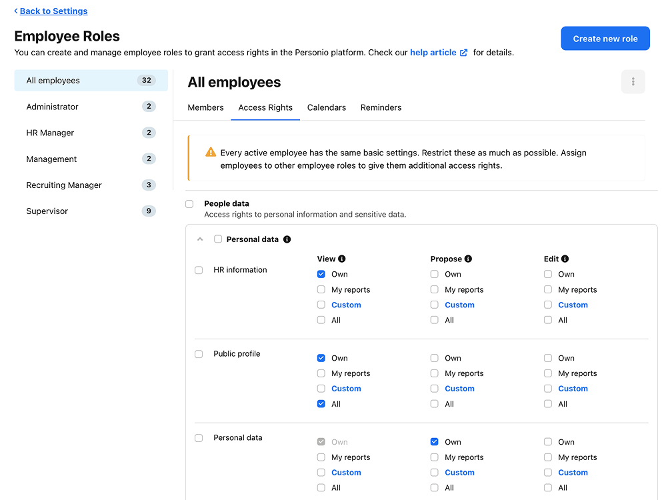Screen dimensions: 664x500
Task: Switch to the Calendars tab
Action: tap(326, 107)
